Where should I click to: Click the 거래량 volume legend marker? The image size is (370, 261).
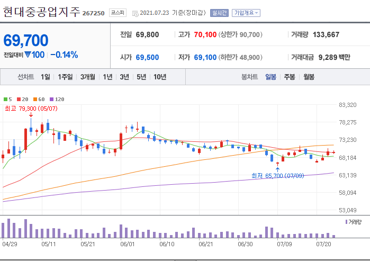tap(346, 222)
